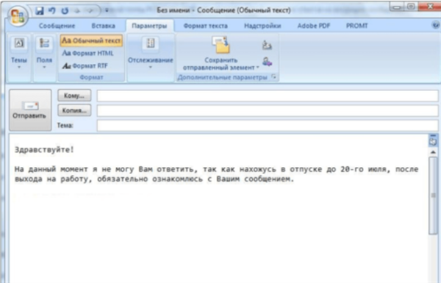Click the icon above the message body scrollbar
The image size is (441, 283).
pyautogui.click(x=433, y=141)
